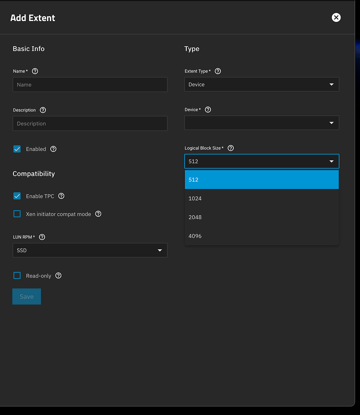Open the help tooltip for Name field
This screenshot has width=360, height=415.
click(35, 71)
